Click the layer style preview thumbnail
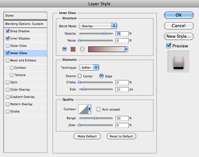The width and height of the screenshot is (199, 157). 178,61
